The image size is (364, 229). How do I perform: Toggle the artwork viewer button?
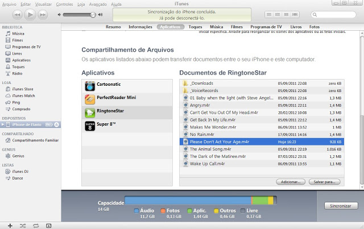[x=49, y=225]
